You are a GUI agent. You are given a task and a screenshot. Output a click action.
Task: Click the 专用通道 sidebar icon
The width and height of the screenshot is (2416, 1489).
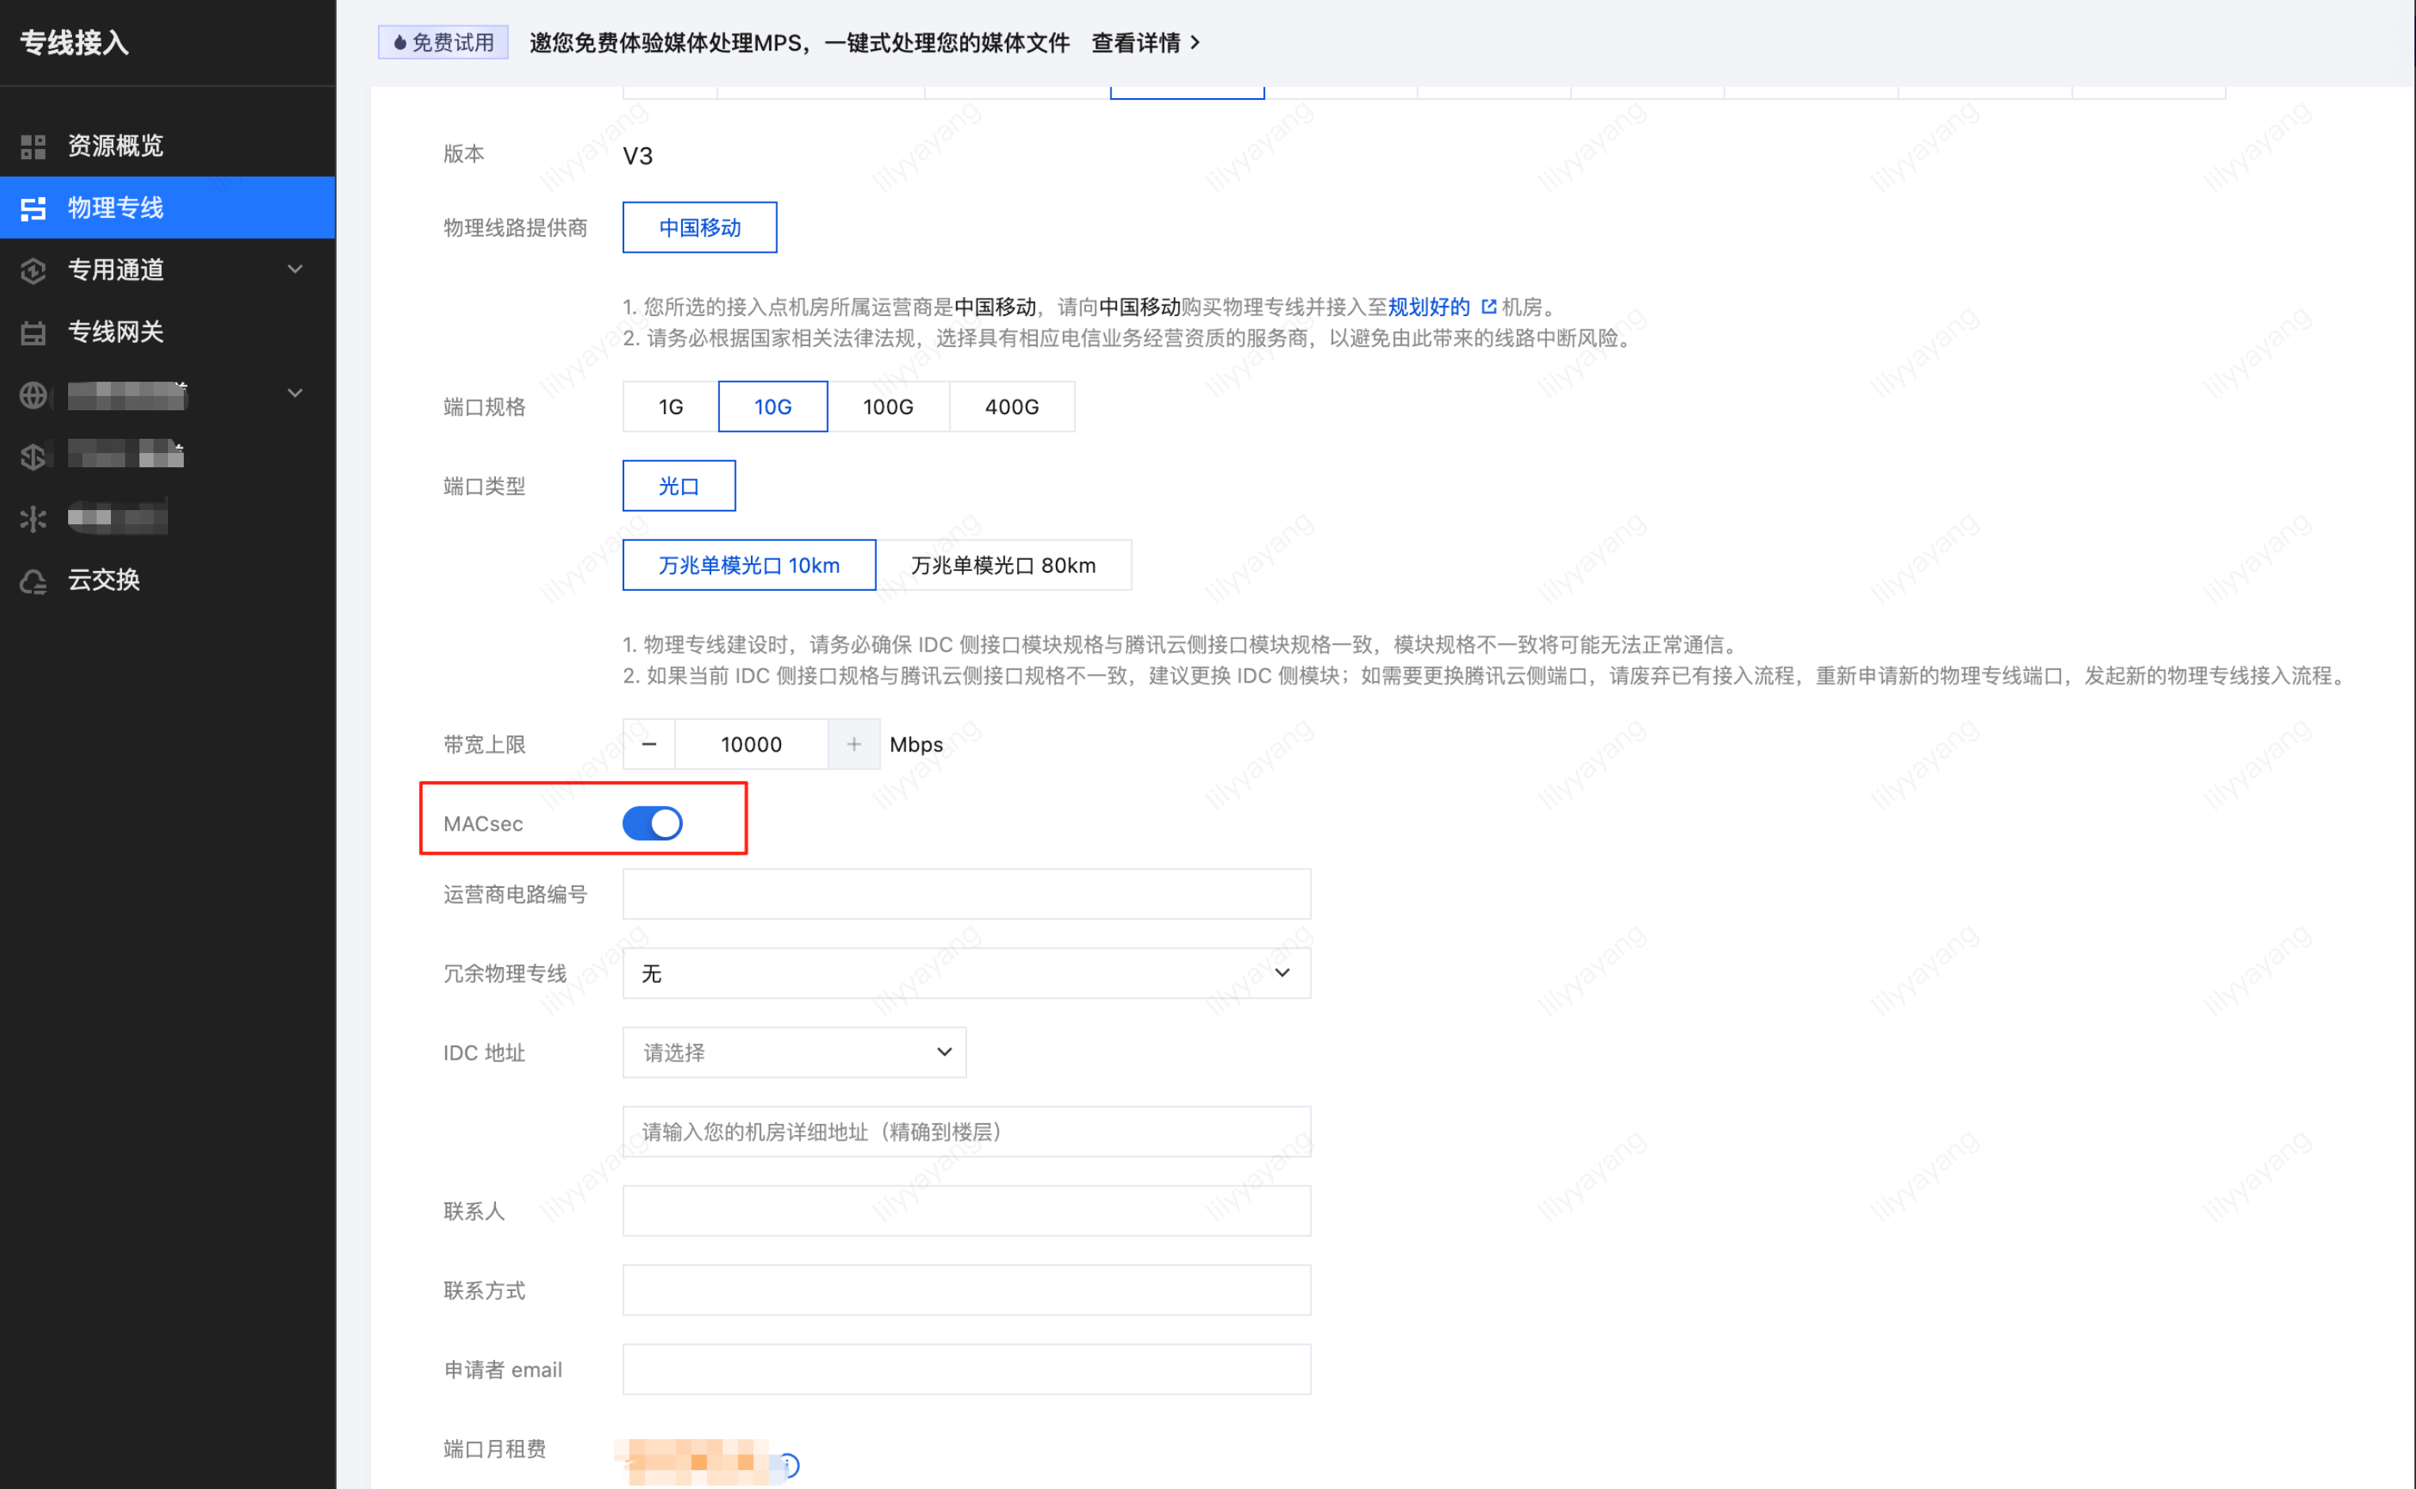(33, 270)
